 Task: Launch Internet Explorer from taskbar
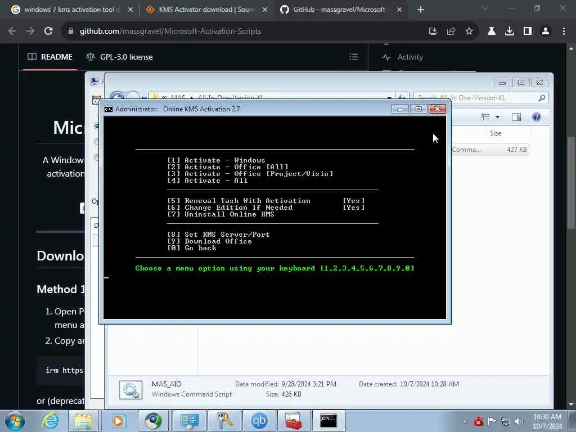point(50,421)
